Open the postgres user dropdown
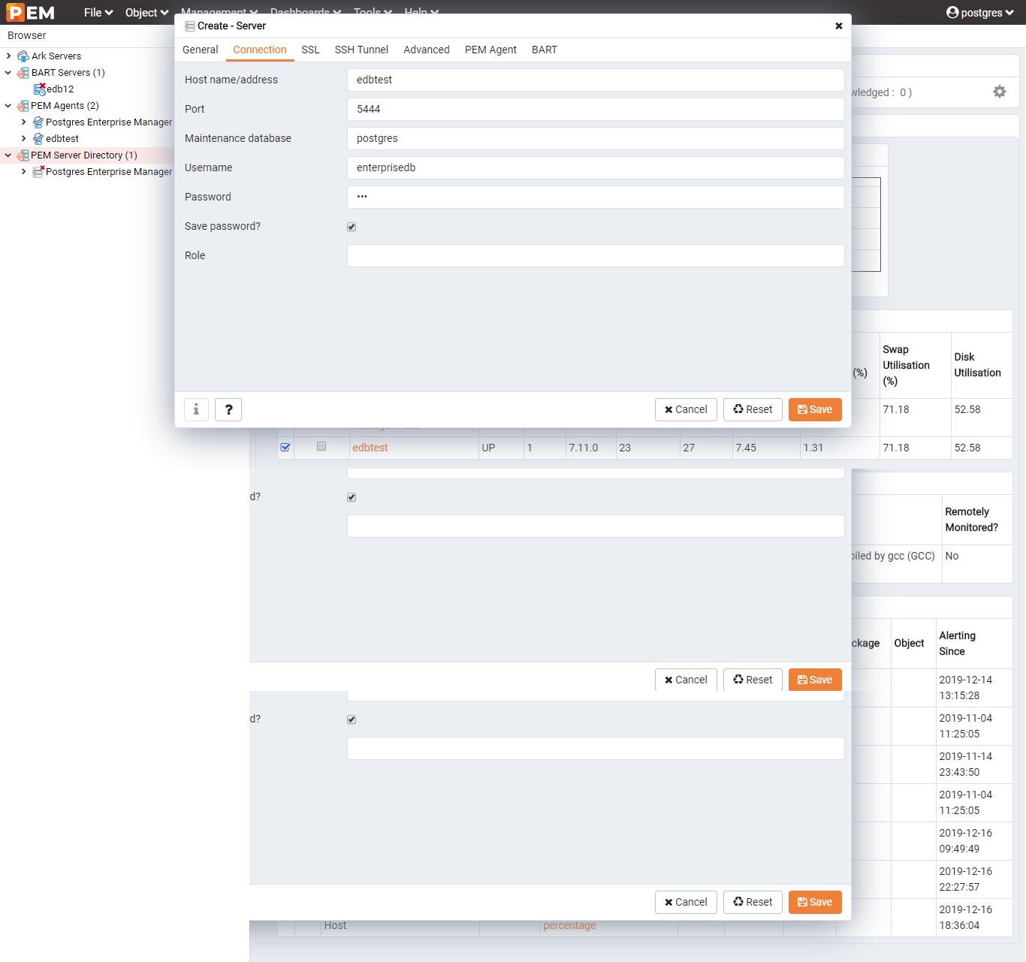This screenshot has width=1026, height=962. [980, 13]
